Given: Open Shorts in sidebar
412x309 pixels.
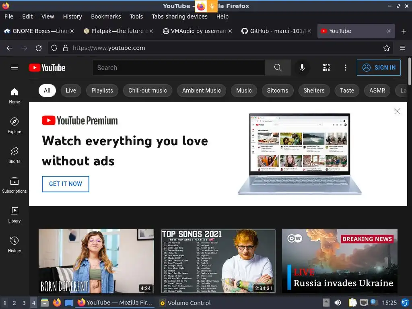Looking at the screenshot, I should [x=14, y=155].
